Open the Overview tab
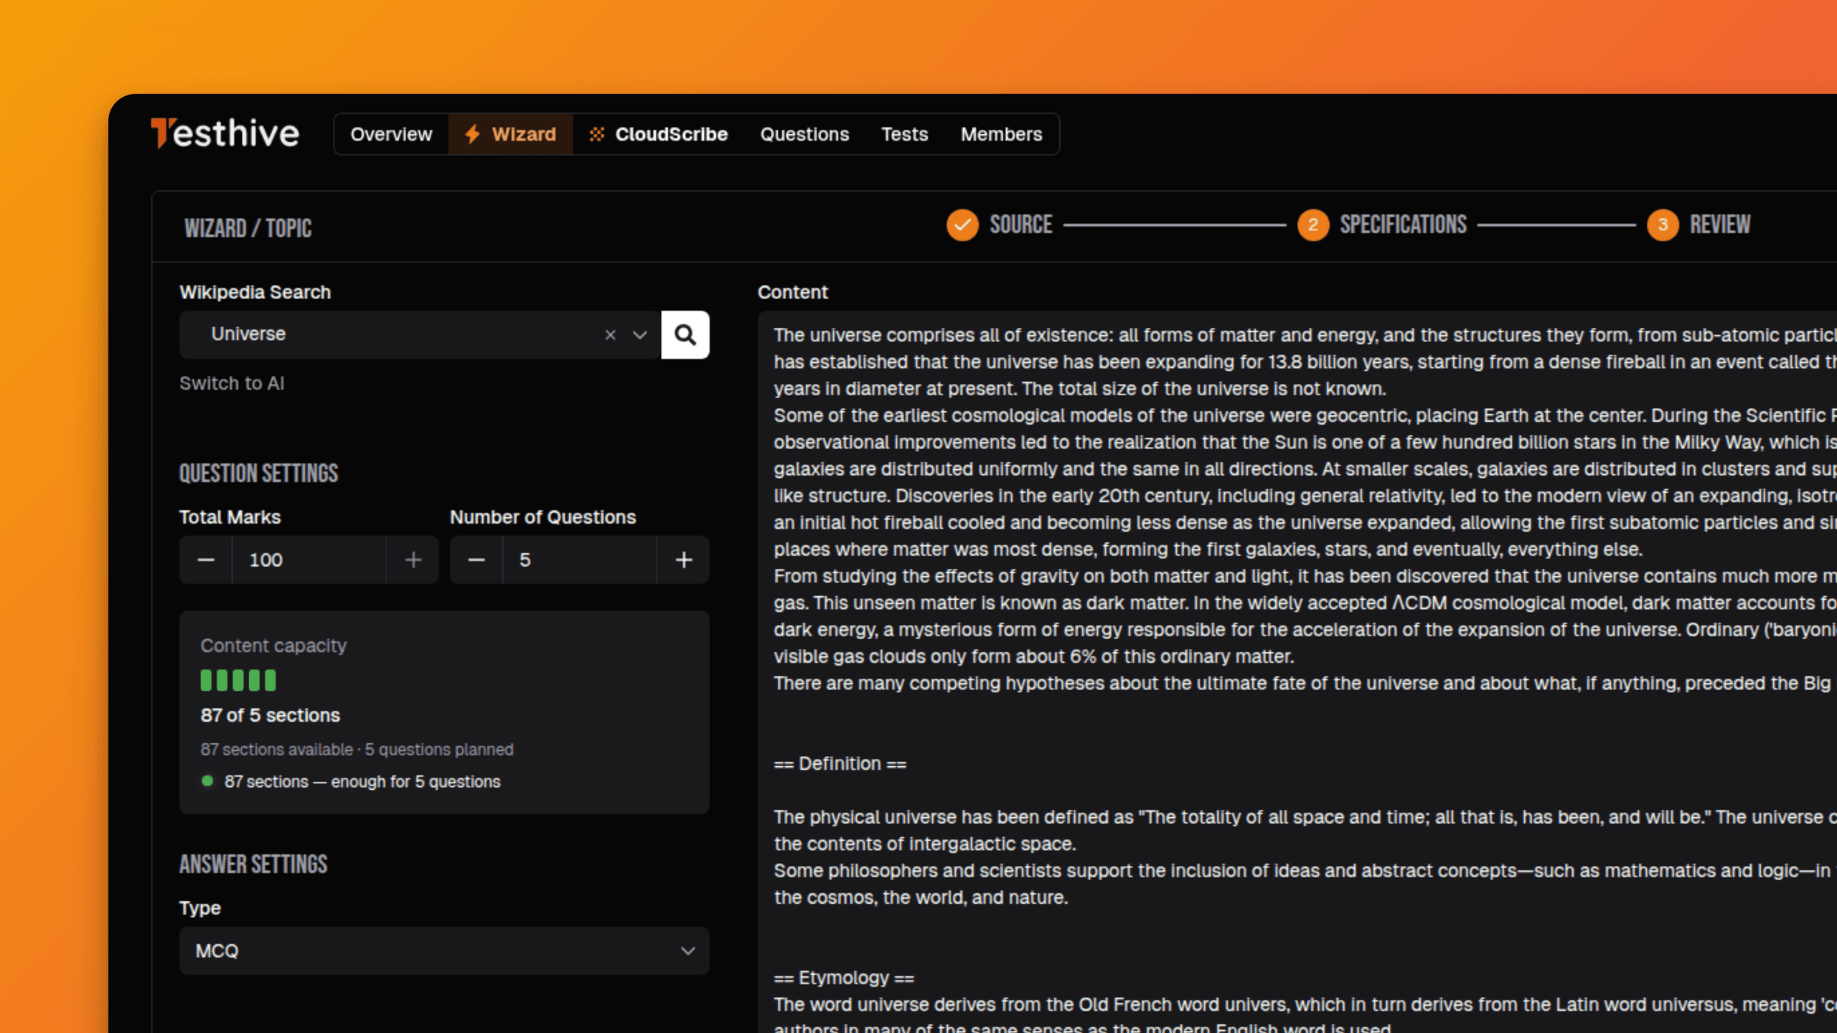 click(391, 134)
